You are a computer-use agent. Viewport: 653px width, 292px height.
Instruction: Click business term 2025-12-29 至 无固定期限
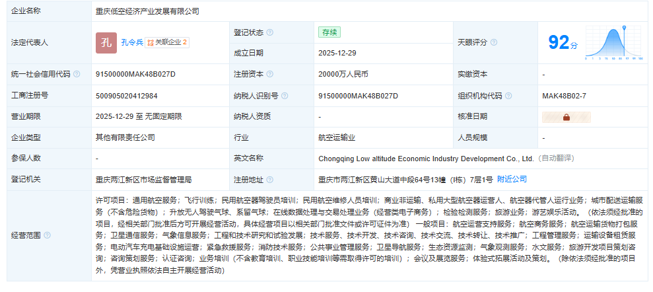click(x=139, y=117)
